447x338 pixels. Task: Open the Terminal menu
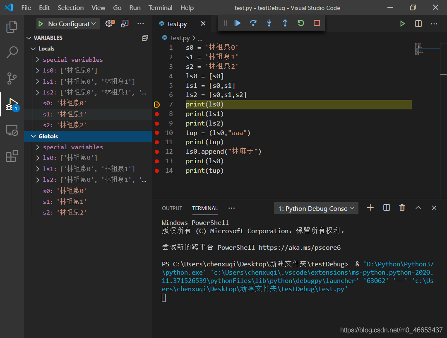pos(160,7)
